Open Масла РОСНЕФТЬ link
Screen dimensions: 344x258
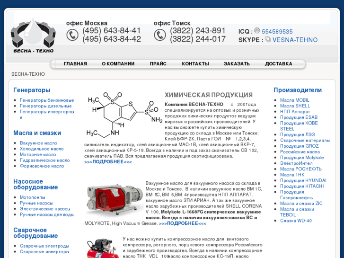[301, 169]
